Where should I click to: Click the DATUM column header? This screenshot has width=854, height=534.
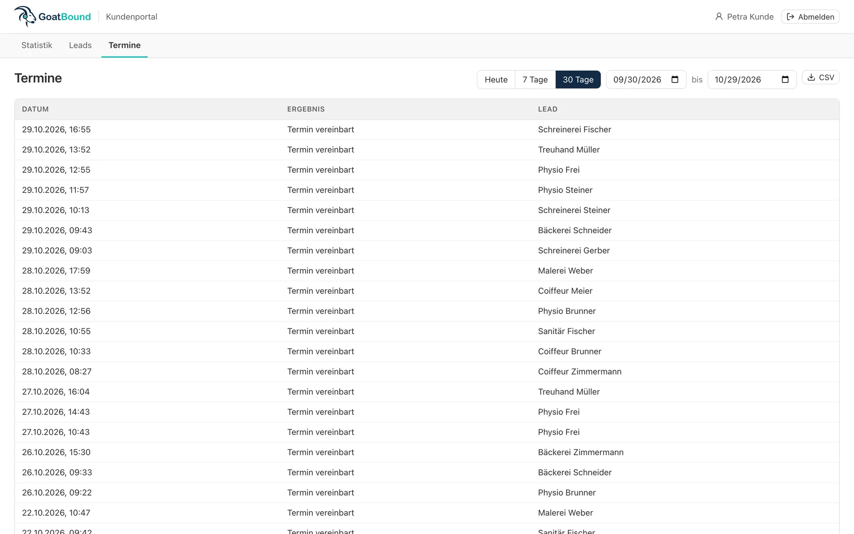pos(35,109)
